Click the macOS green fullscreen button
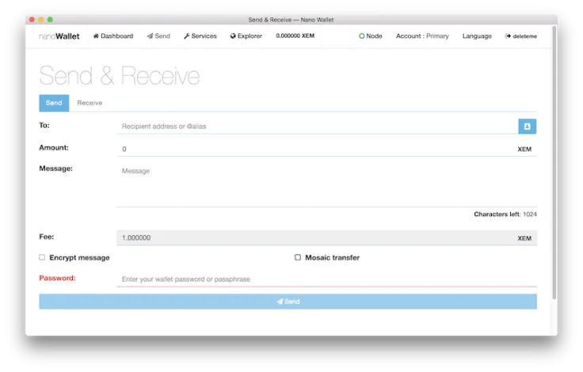The image size is (583, 372). tap(50, 19)
